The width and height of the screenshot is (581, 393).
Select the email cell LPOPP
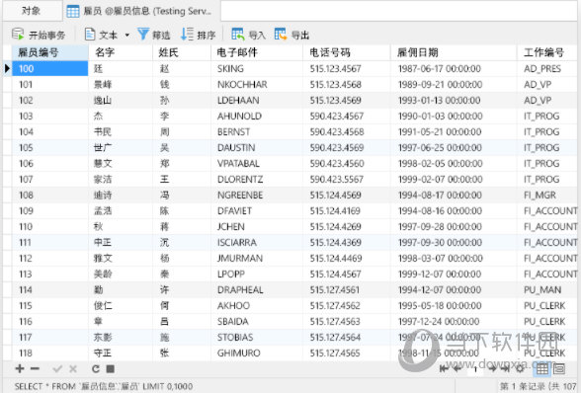coord(257,275)
